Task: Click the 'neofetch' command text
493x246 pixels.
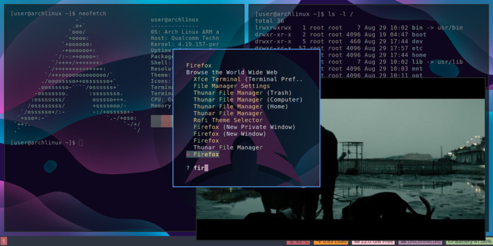Action: coord(92,14)
